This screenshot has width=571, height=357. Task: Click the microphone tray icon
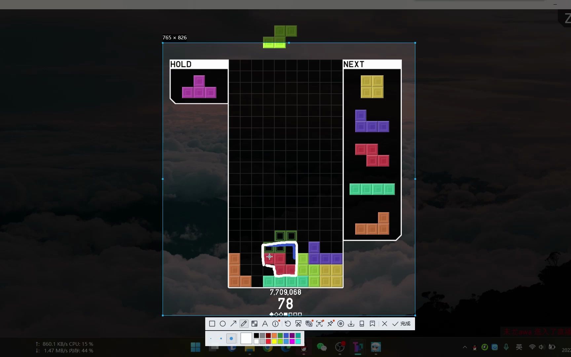[506, 347]
